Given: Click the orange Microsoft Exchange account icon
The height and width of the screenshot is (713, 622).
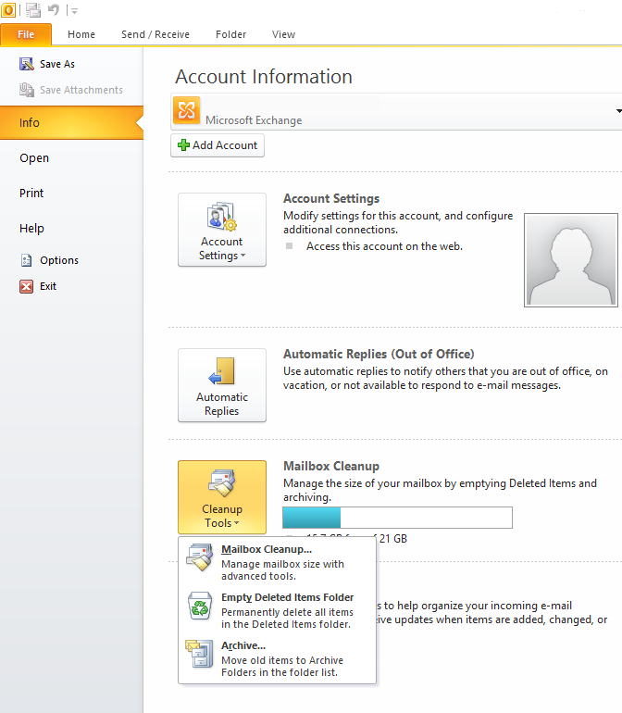Looking at the screenshot, I should pyautogui.click(x=186, y=111).
